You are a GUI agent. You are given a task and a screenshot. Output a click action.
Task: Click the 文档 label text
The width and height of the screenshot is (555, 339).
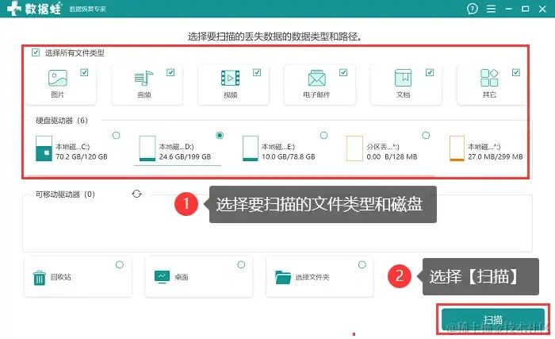[x=403, y=94]
